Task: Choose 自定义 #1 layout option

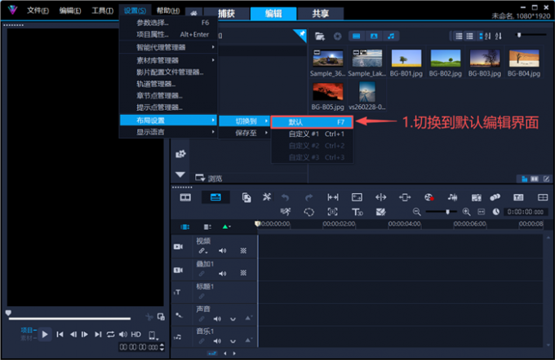Action: click(x=312, y=134)
